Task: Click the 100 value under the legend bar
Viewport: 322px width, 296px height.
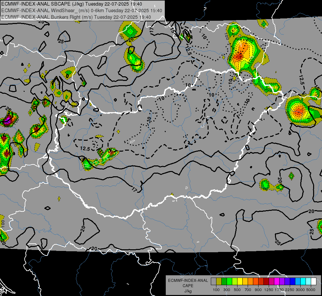Action: [216, 290]
